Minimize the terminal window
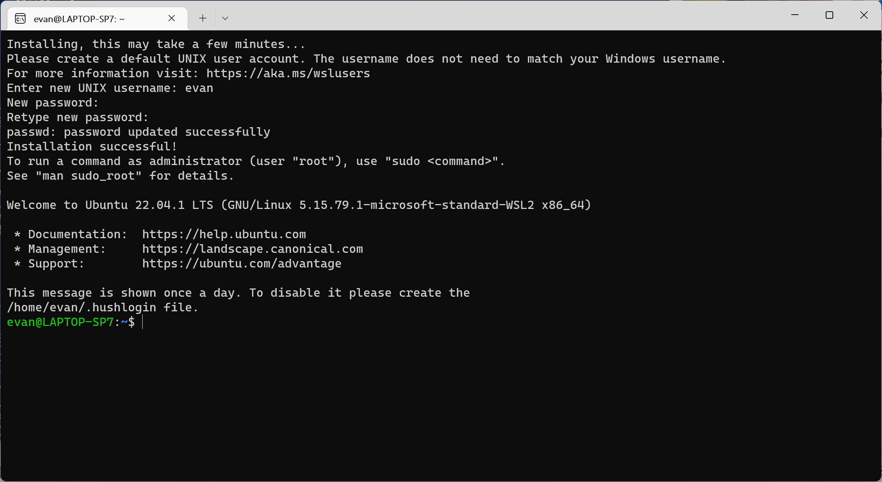This screenshot has height=482, width=882. 795,15
